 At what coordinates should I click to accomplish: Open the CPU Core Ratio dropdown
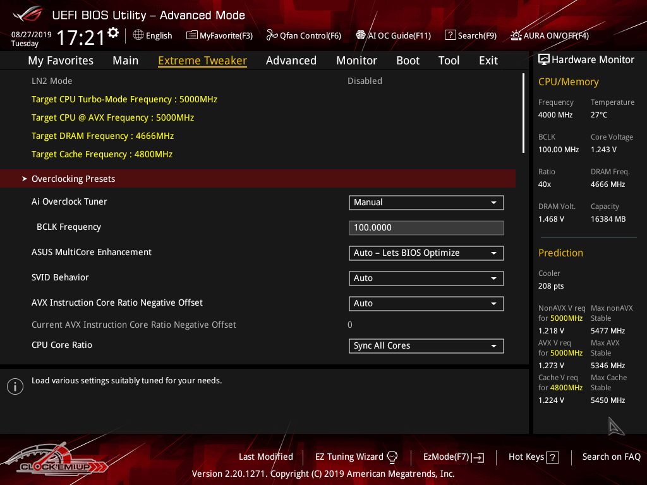pos(426,346)
